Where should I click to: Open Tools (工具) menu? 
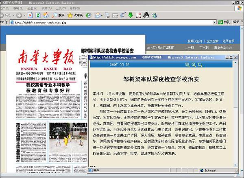[x=61, y=8]
